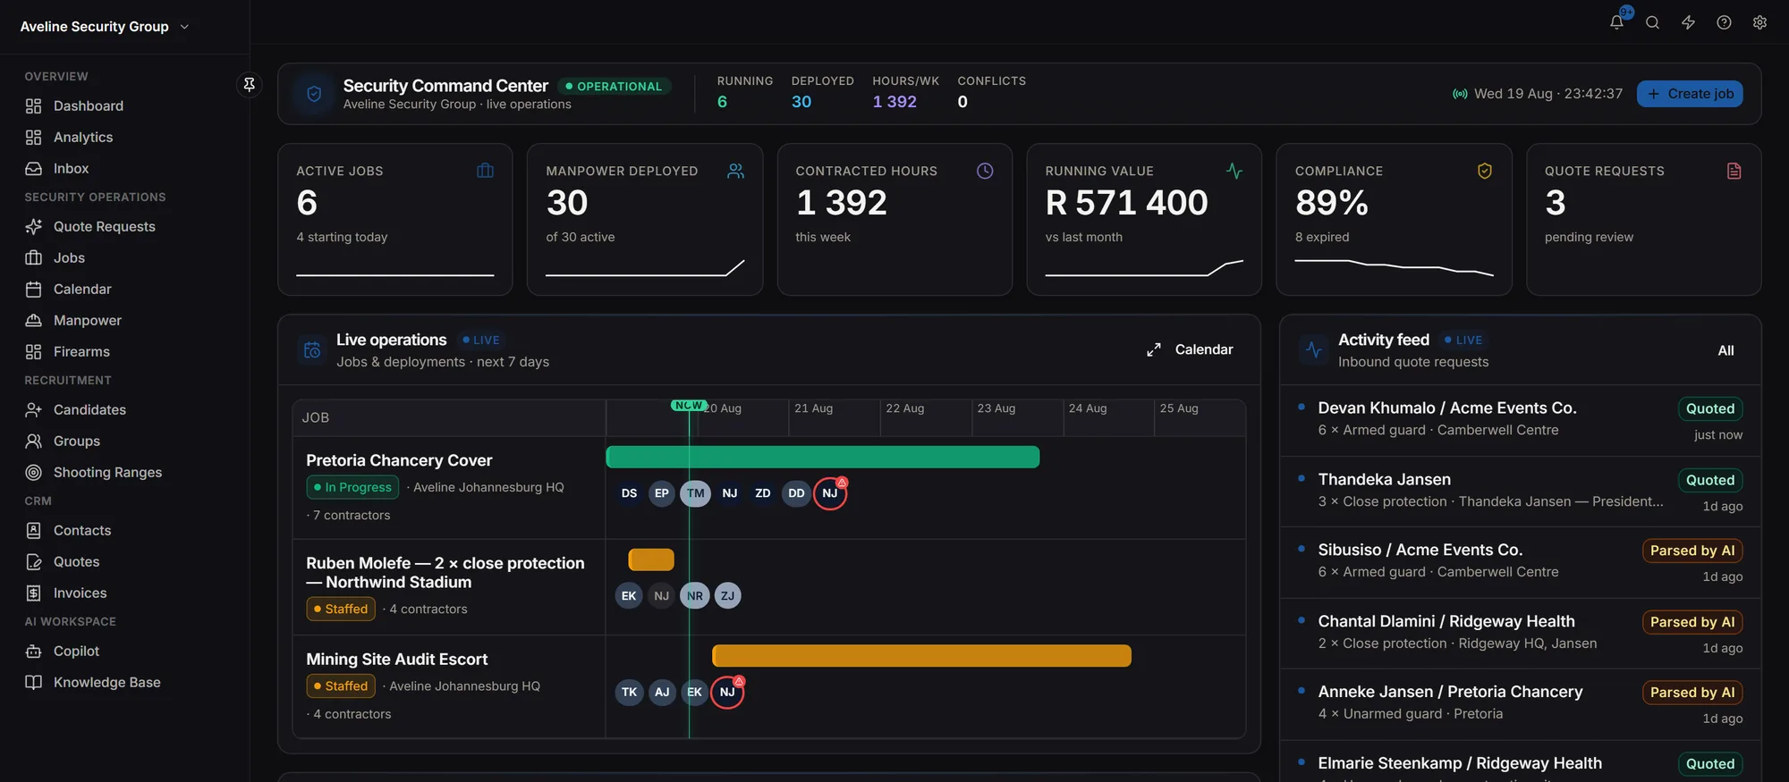The width and height of the screenshot is (1789, 782).
Task: Click TM avatar in Pretoria Chancery Cover
Action: (695, 493)
